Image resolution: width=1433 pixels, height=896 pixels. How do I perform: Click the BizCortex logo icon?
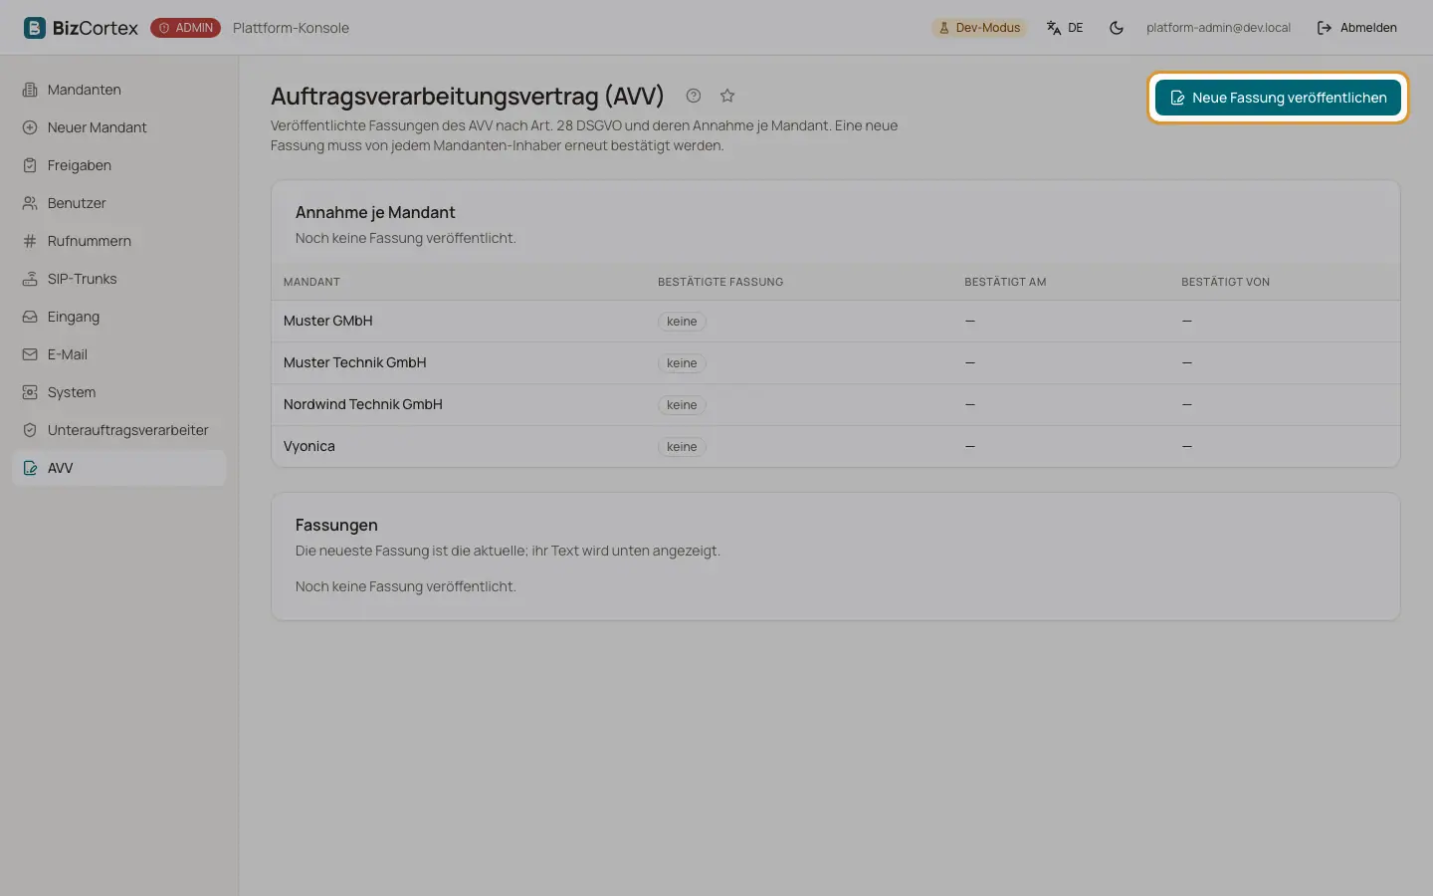pyautogui.click(x=35, y=28)
